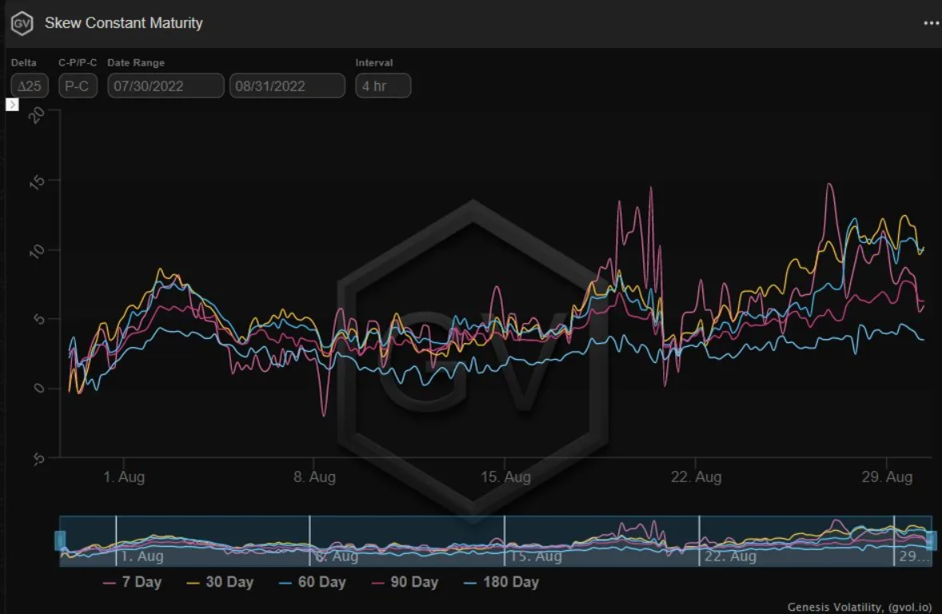Click the C-P/P-C label
Image resolution: width=942 pixels, height=614 pixels.
coord(78,62)
